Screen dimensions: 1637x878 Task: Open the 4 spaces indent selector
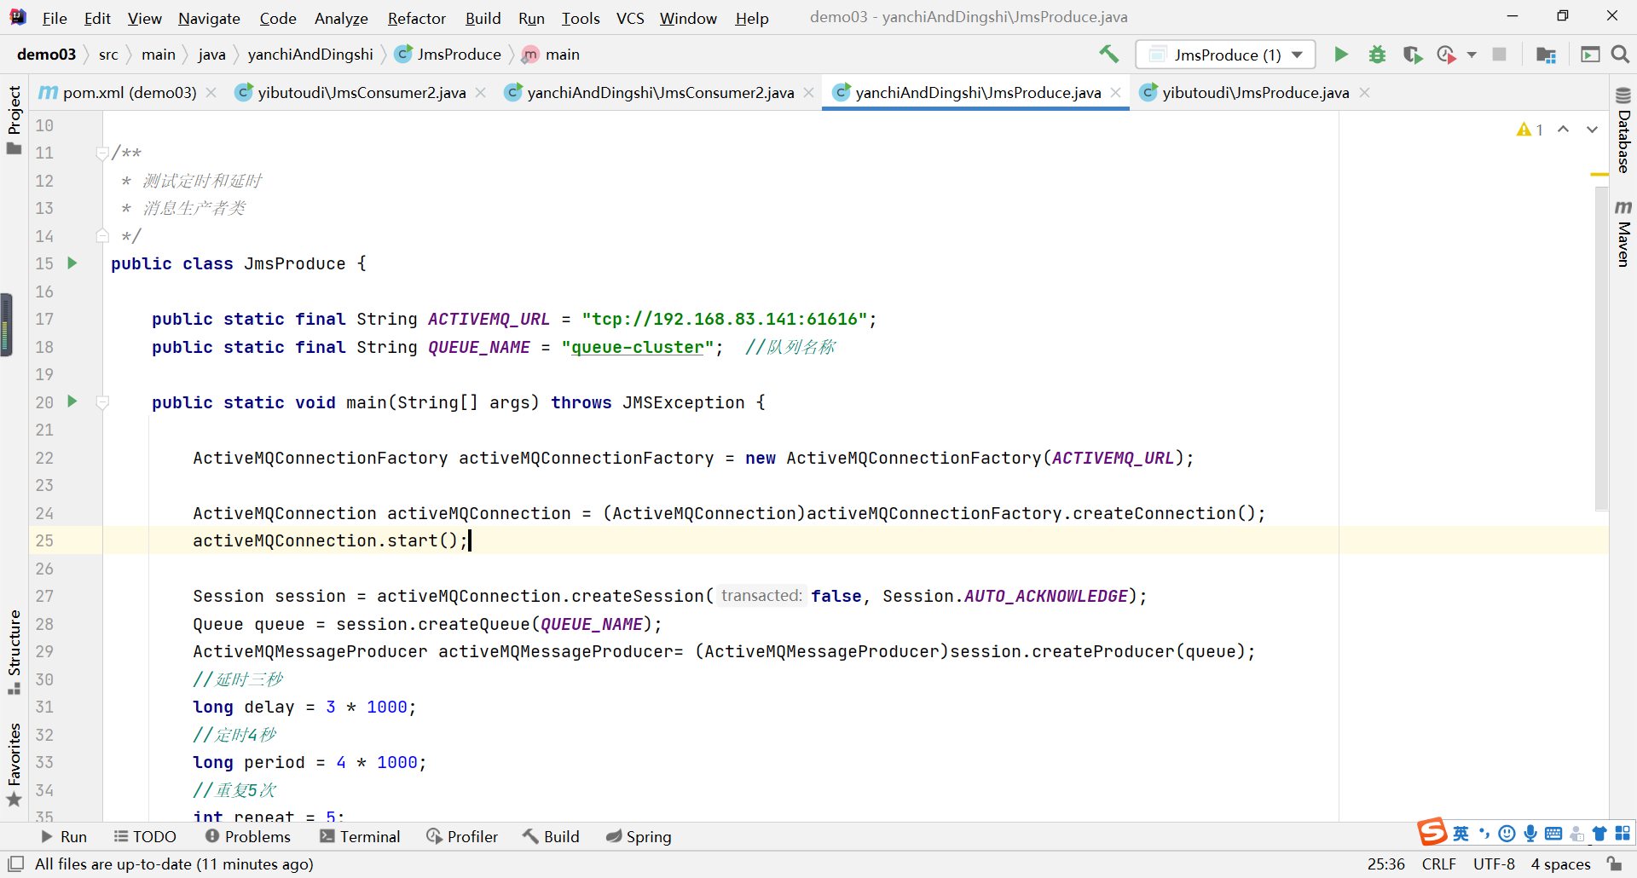1560,864
